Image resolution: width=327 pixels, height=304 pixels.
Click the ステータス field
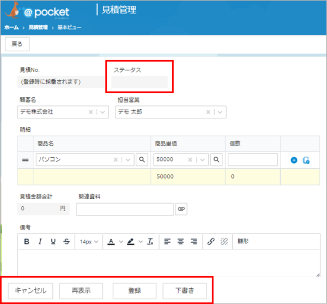click(140, 82)
